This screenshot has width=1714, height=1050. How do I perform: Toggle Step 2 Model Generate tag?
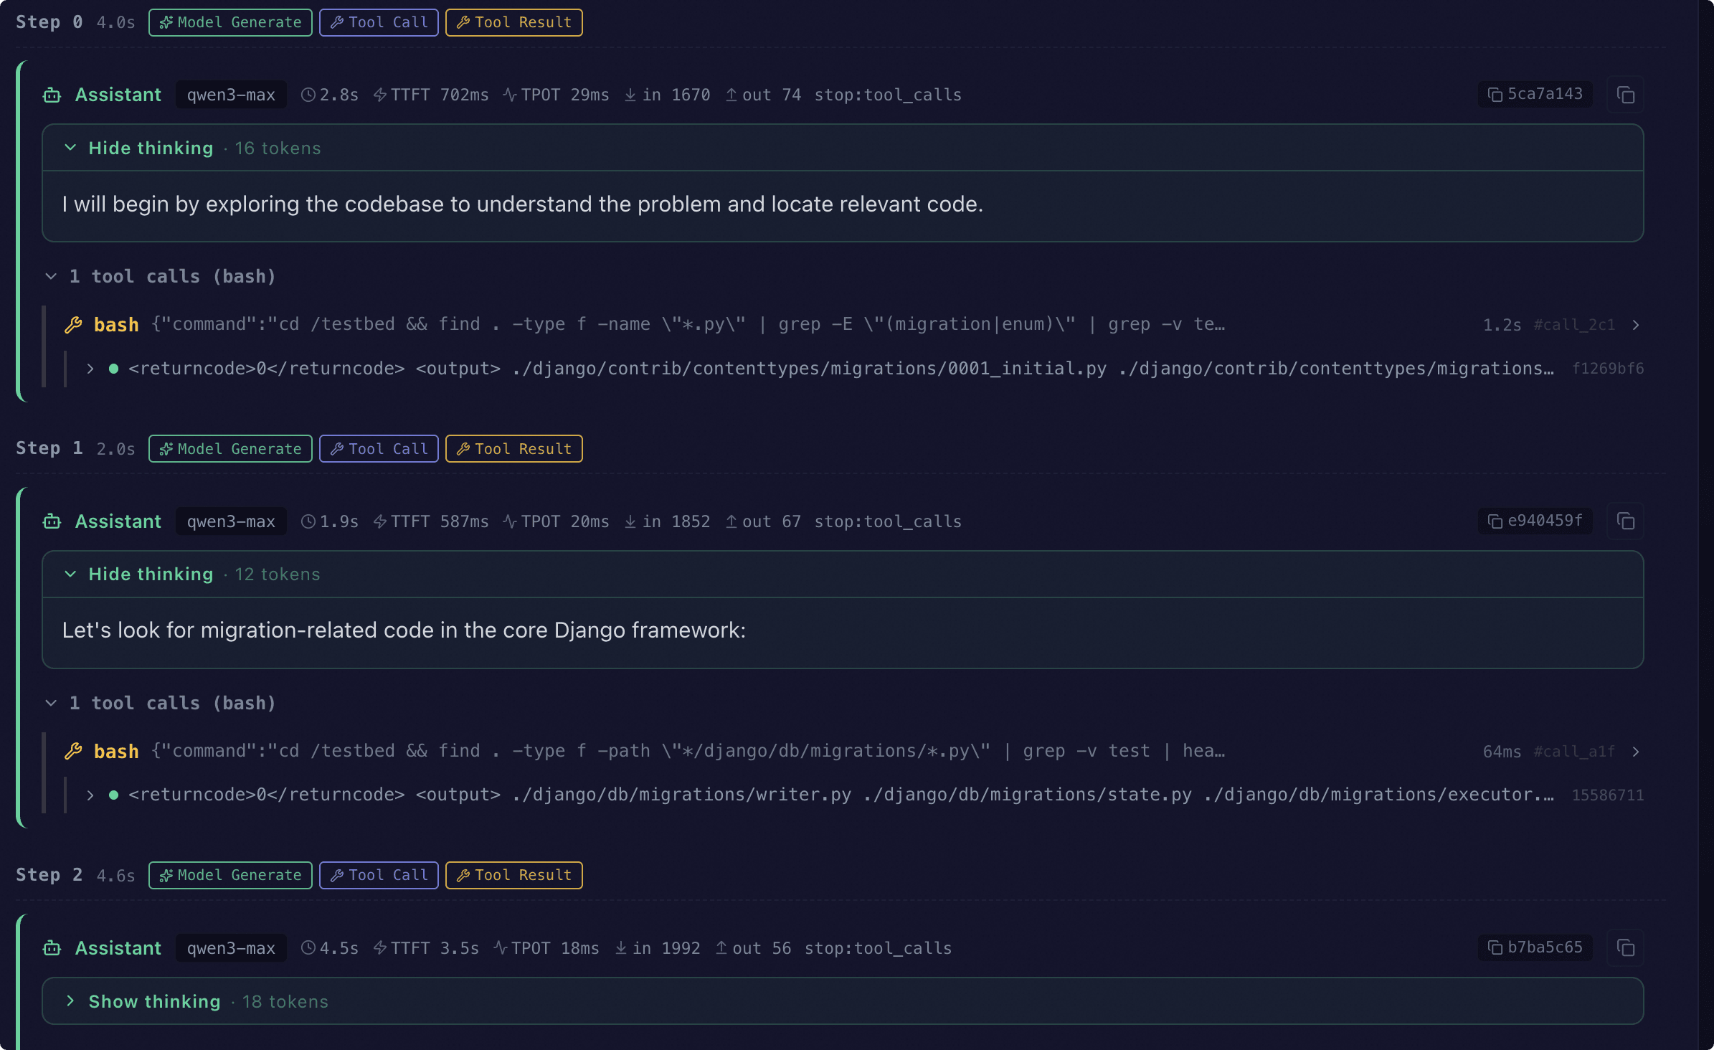click(x=230, y=875)
